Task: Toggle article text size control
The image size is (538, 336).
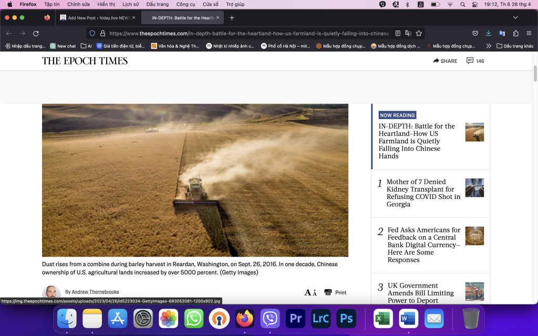Action: pos(311,292)
